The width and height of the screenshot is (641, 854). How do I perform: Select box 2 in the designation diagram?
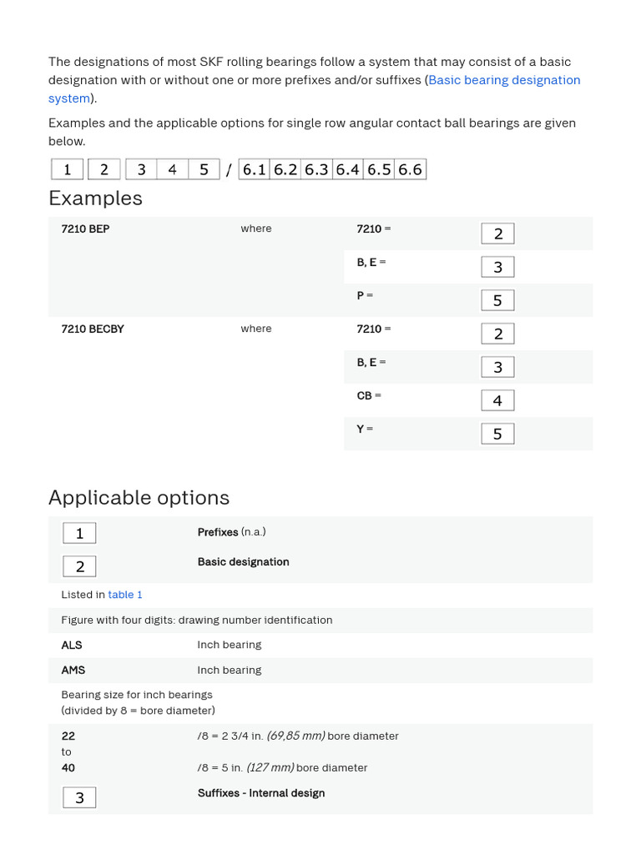[x=104, y=169]
